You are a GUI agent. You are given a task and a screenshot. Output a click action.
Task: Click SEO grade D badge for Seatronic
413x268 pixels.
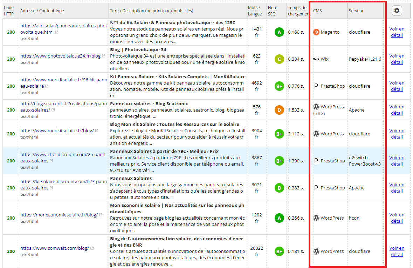pos(279,110)
